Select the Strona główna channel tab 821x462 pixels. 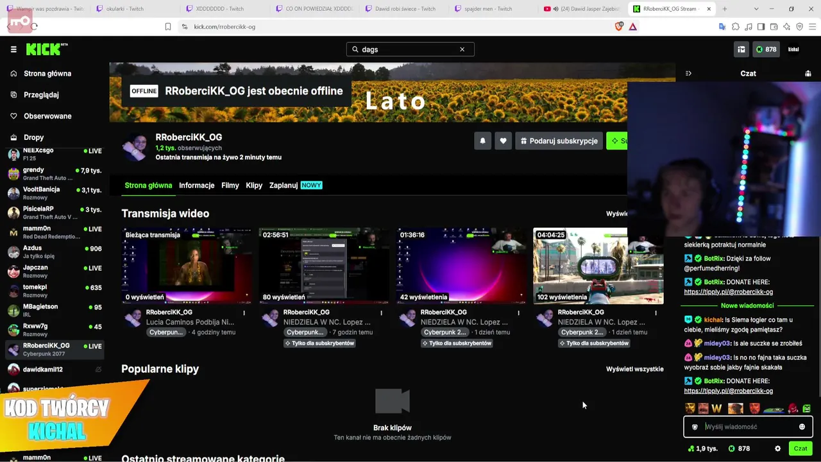pos(148,185)
